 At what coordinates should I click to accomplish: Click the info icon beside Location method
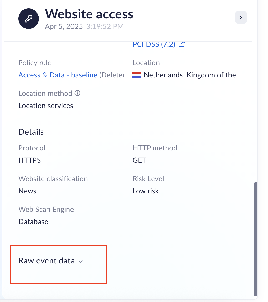(77, 93)
